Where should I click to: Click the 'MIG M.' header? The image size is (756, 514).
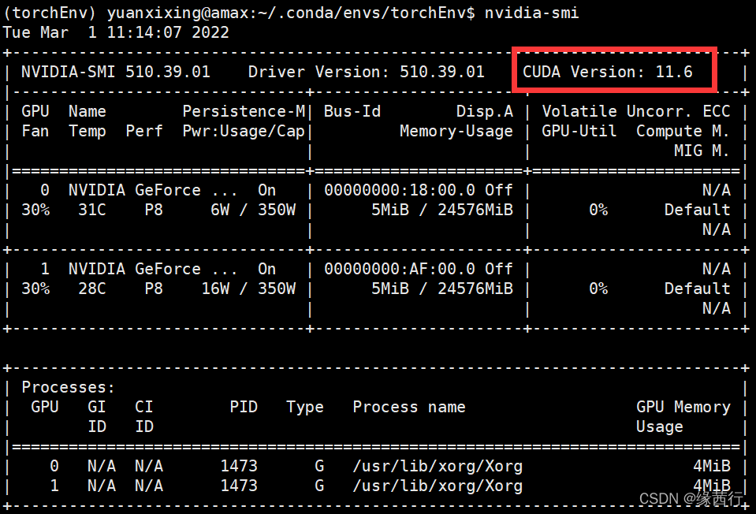pos(702,151)
